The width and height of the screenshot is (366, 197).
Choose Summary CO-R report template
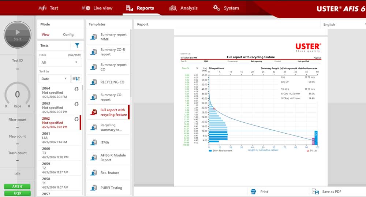pyautogui.click(x=108, y=52)
